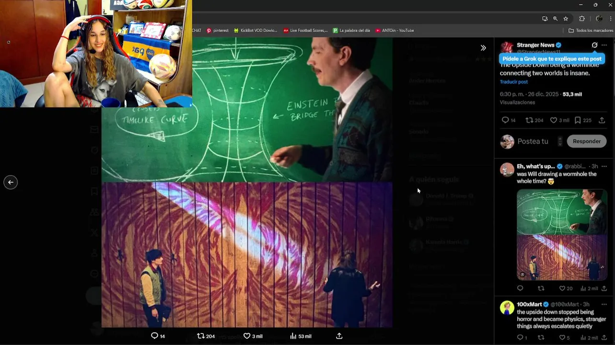
Task: Open La palabra del día bookmark
Action: (351, 30)
